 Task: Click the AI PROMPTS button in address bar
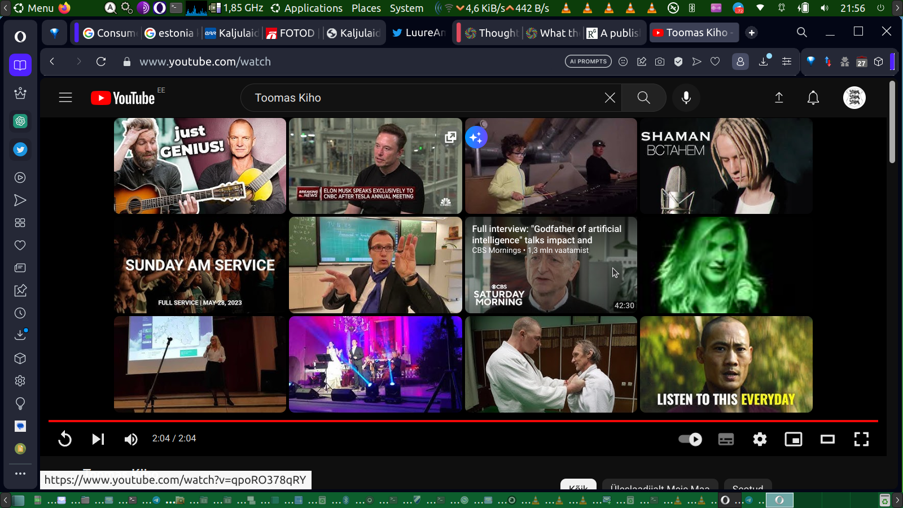588,62
